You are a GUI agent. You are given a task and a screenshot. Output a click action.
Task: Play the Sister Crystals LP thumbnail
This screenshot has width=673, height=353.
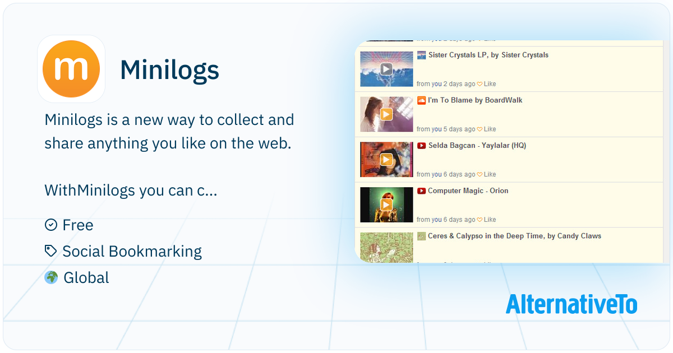[386, 69]
